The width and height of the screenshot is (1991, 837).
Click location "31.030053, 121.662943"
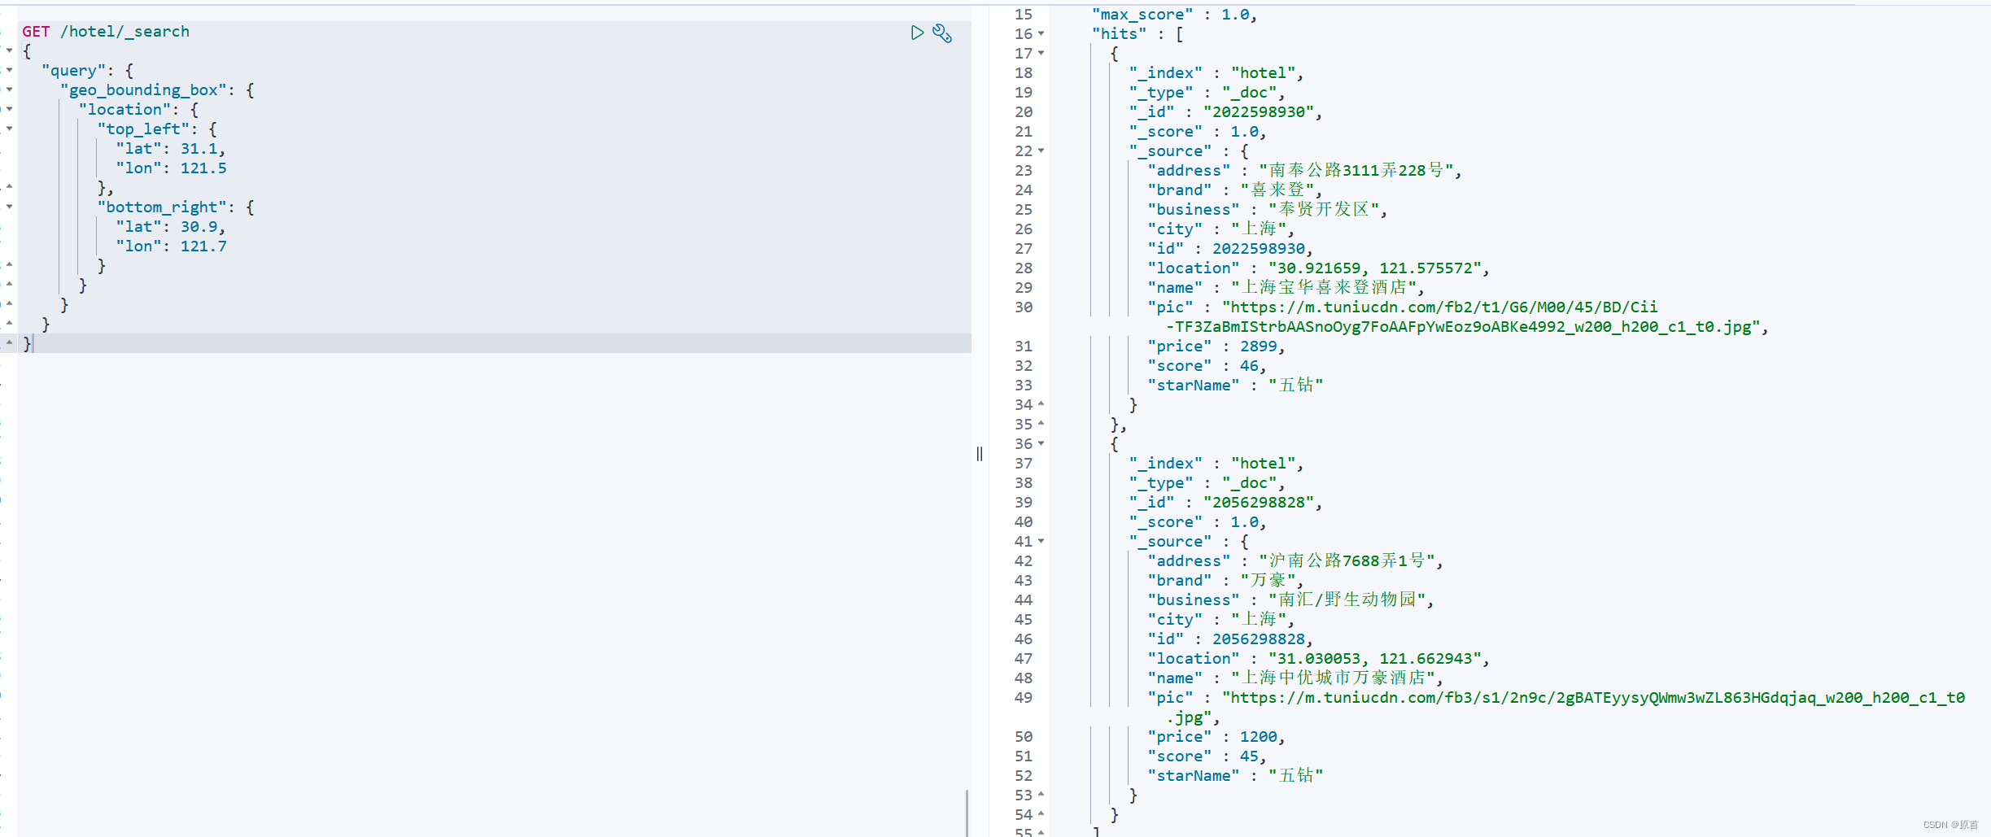(x=1374, y=659)
